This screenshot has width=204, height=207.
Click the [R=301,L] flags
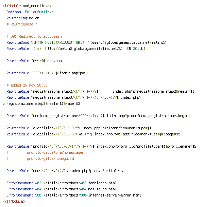[136, 49]
